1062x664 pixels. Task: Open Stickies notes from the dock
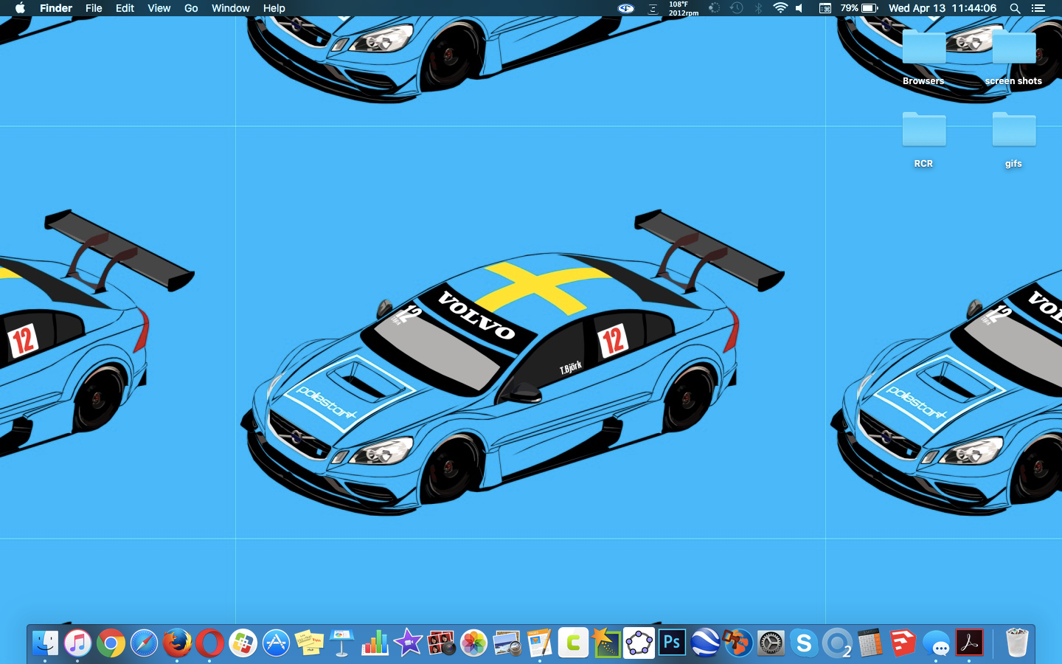tap(309, 643)
